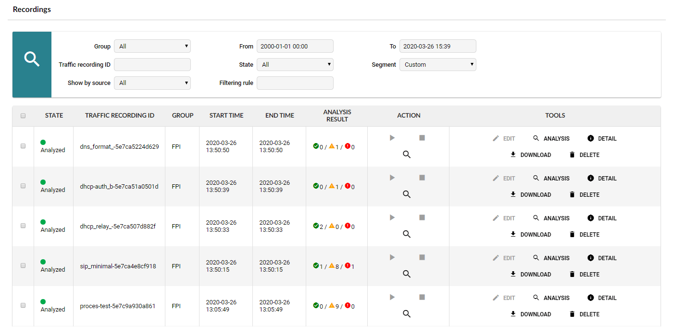Click the teal search magnifier button

(32, 64)
